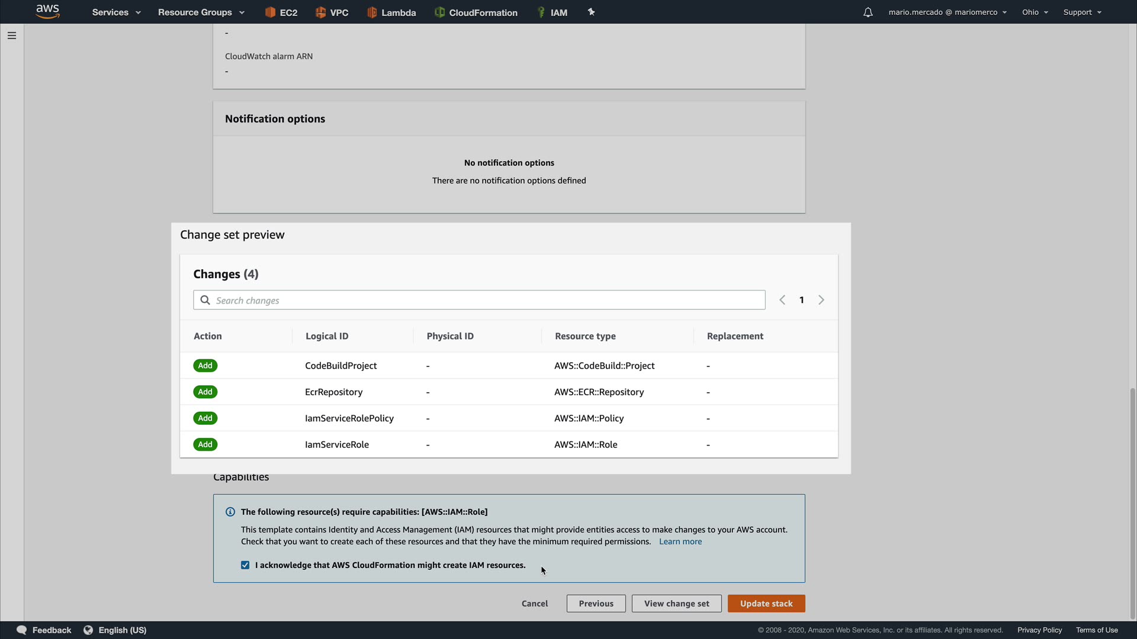Screen dimensions: 1137x639
Task: Click the pin shortcuts icon in navbar
Action: 591,12
